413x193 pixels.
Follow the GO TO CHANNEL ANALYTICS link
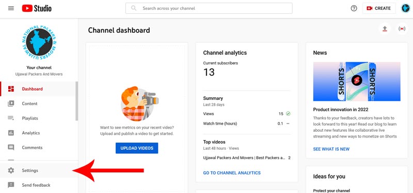click(232, 173)
